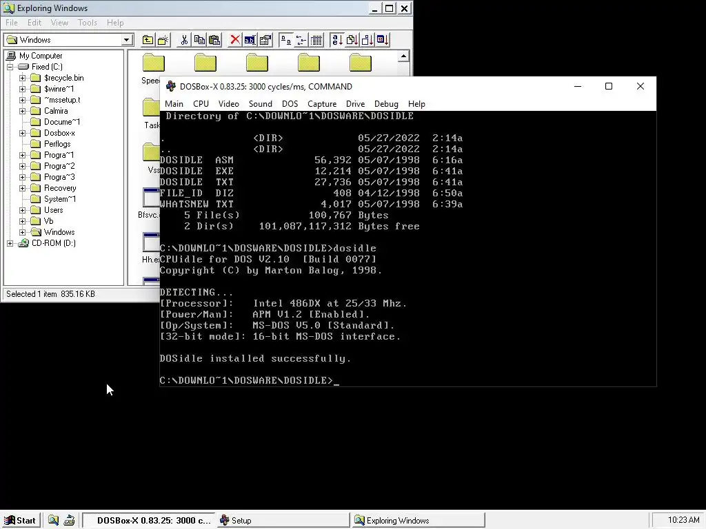The image size is (706, 529).
Task: Open Explorer's Tools menu
Action: click(x=88, y=23)
